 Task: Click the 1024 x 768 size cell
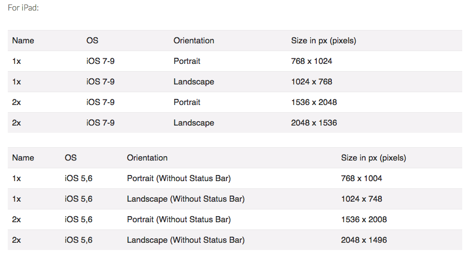pos(311,82)
